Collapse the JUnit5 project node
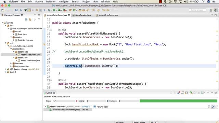This screenshot has width=219, height=123. tap(3, 23)
